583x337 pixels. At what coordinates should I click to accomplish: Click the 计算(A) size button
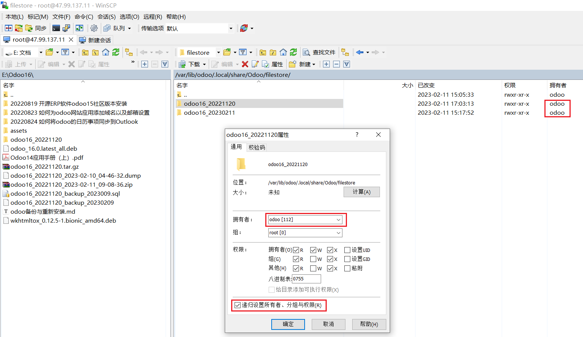coord(362,192)
